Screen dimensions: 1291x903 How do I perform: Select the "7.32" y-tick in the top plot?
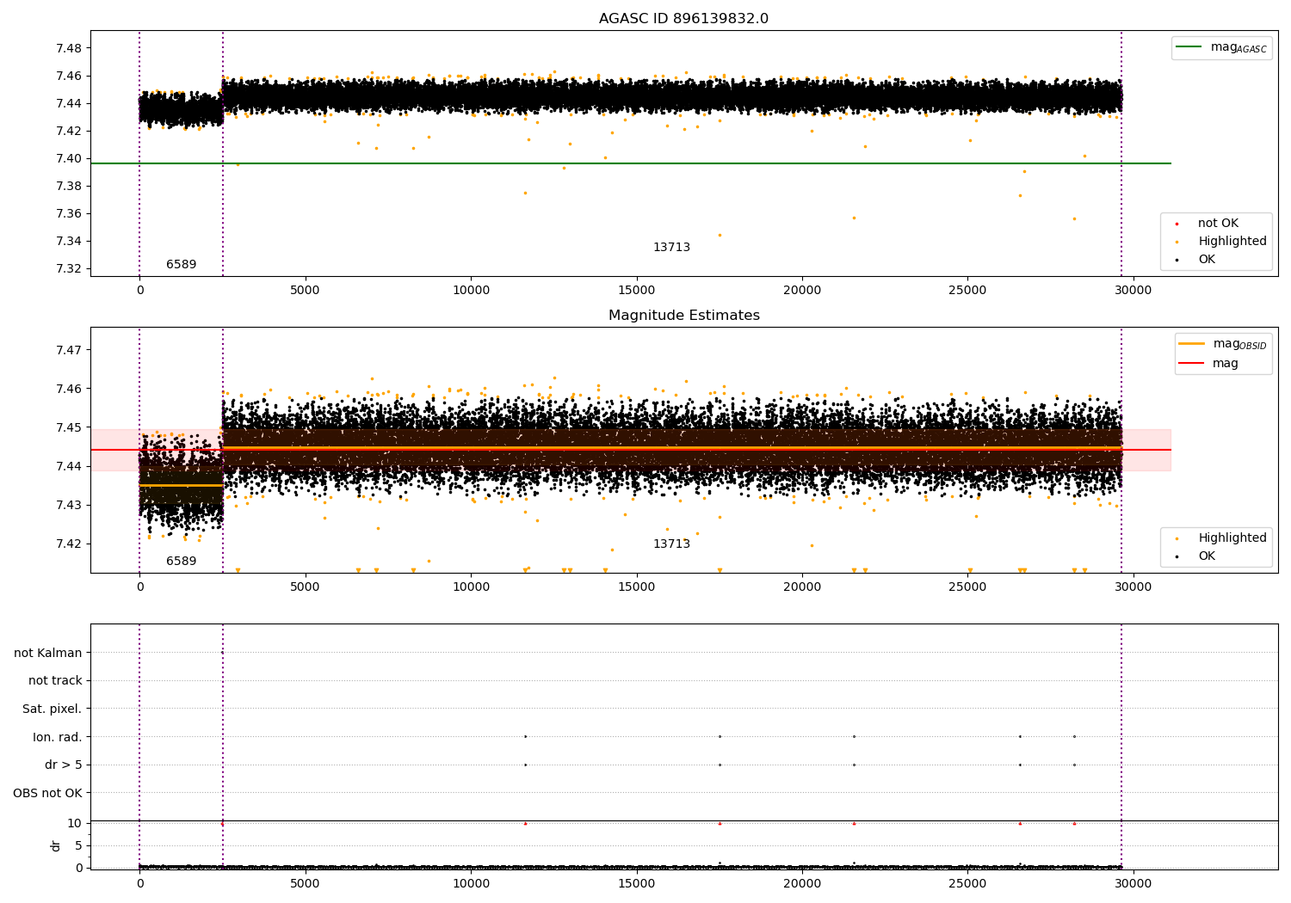point(68,268)
